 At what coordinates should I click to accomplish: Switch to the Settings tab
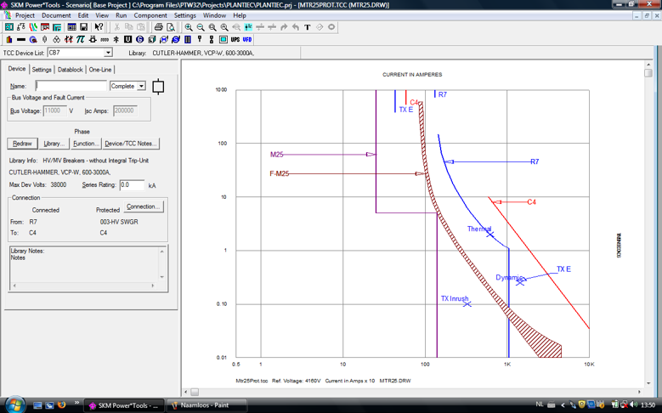tap(42, 70)
